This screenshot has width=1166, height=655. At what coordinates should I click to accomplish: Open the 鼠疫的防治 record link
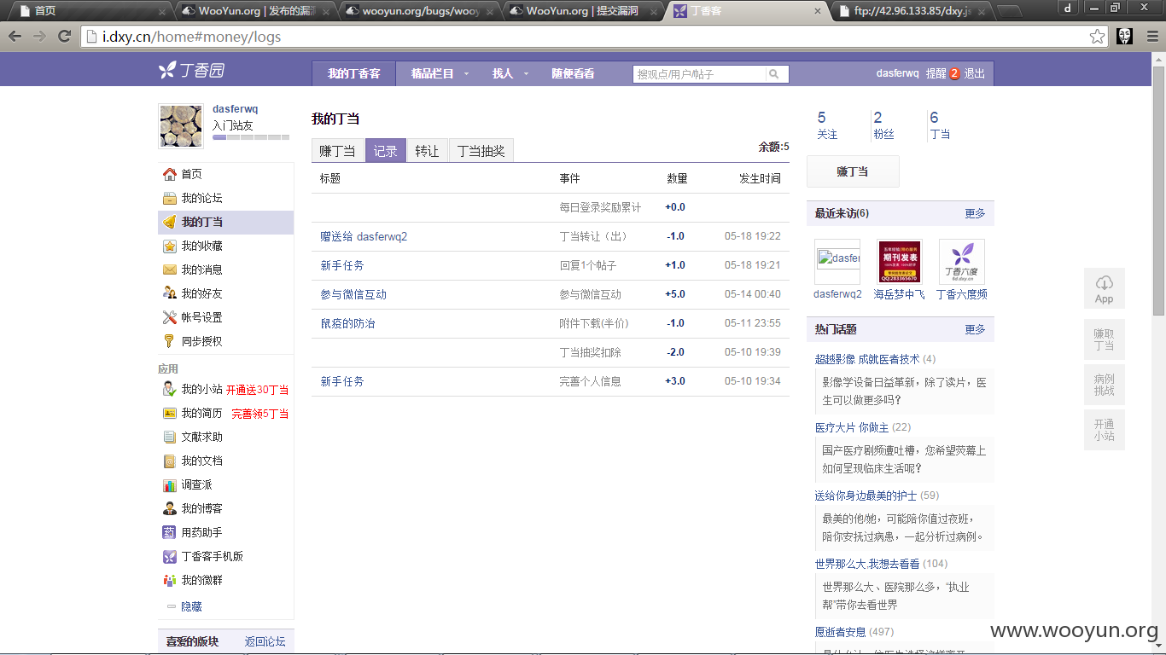click(x=347, y=323)
